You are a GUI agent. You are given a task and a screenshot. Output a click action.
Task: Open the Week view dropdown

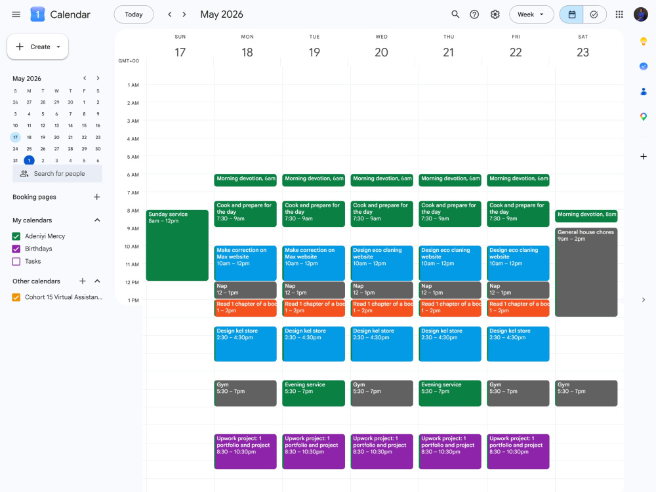click(x=531, y=14)
